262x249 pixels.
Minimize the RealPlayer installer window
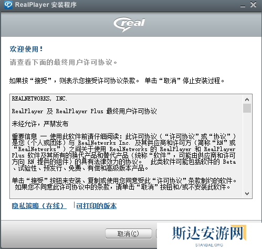(243, 5)
